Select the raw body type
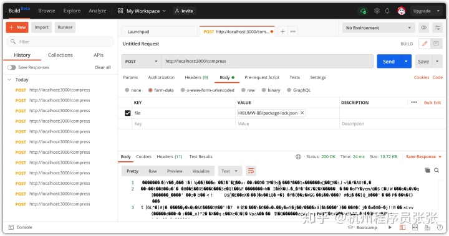The image size is (449, 236). tap(243, 90)
